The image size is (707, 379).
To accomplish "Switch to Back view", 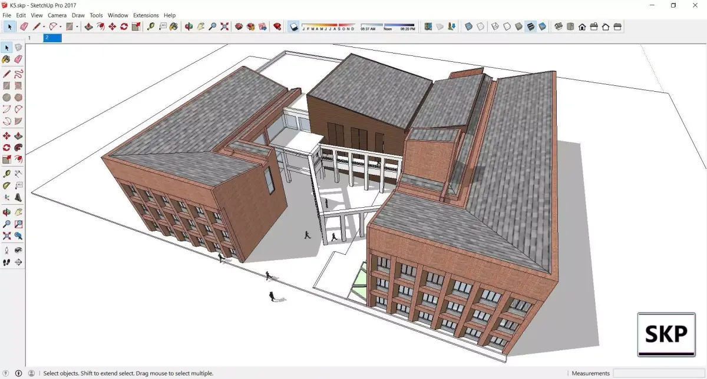I will [x=606, y=26].
